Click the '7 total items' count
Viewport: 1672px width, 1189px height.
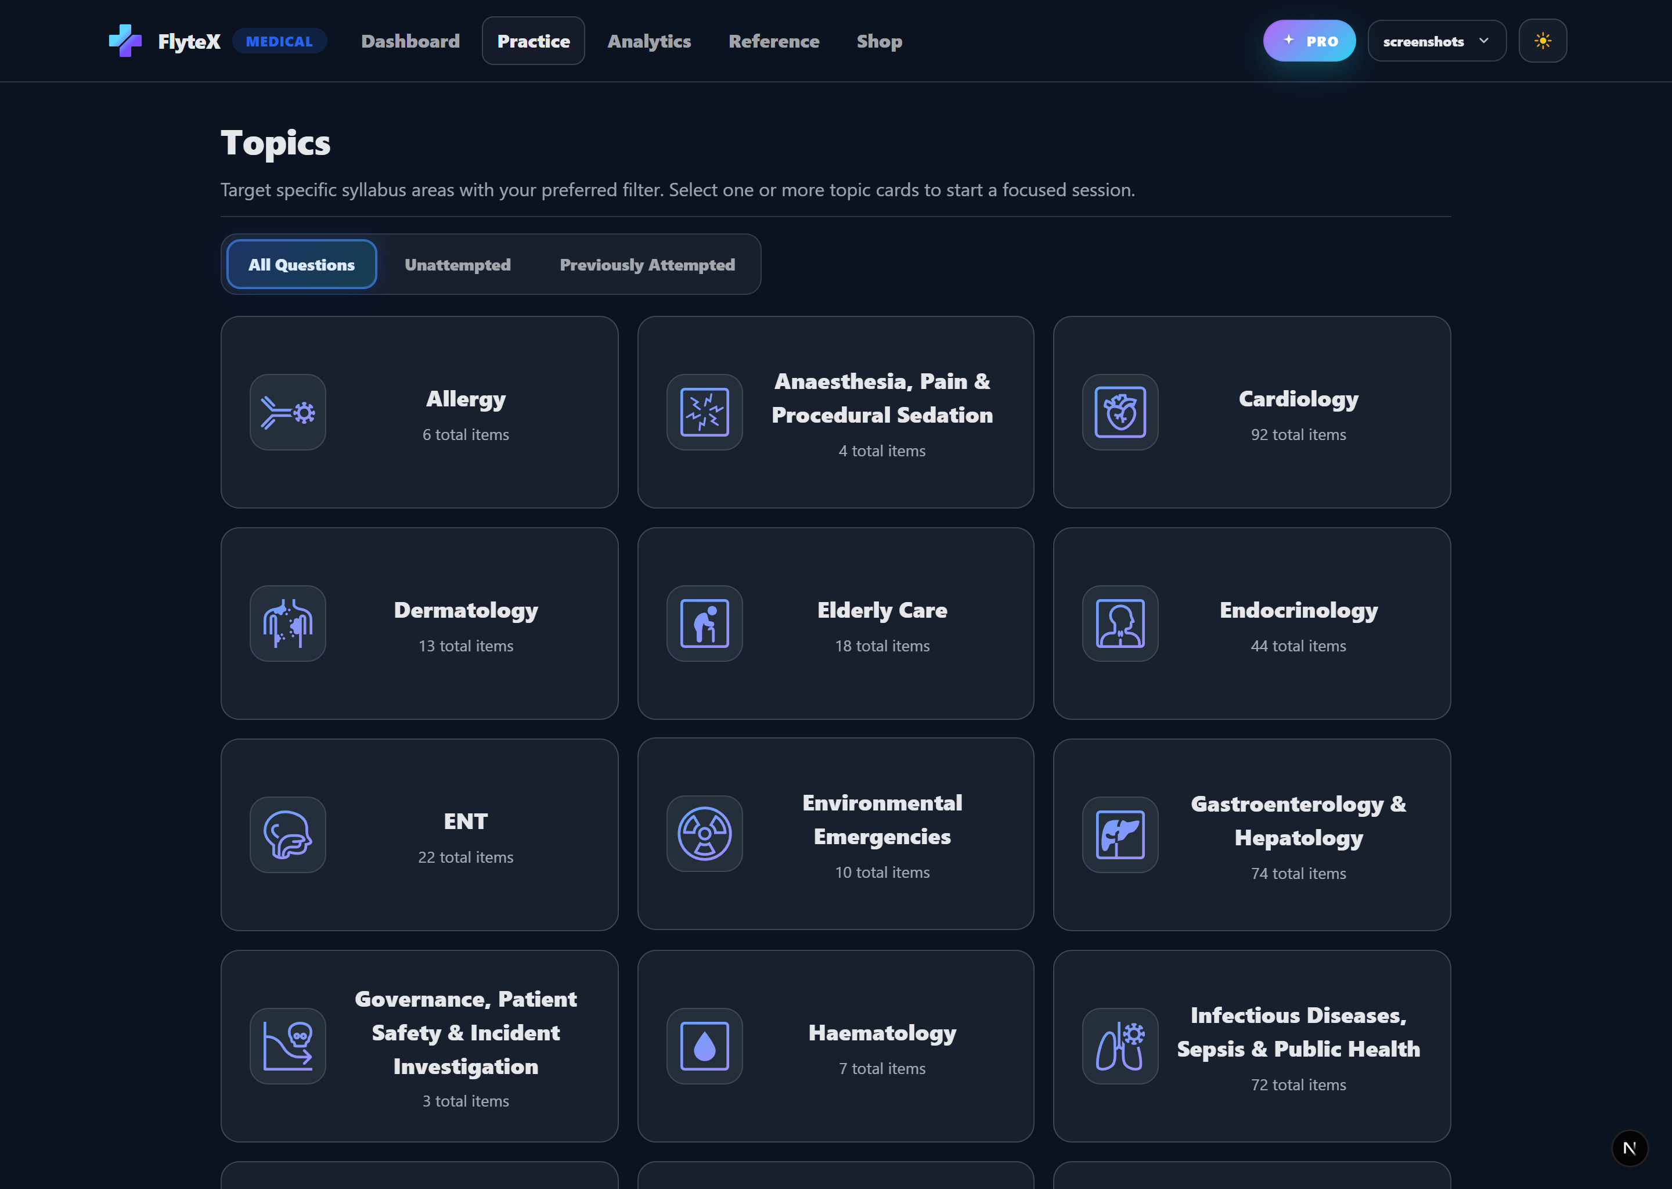pos(882,1069)
